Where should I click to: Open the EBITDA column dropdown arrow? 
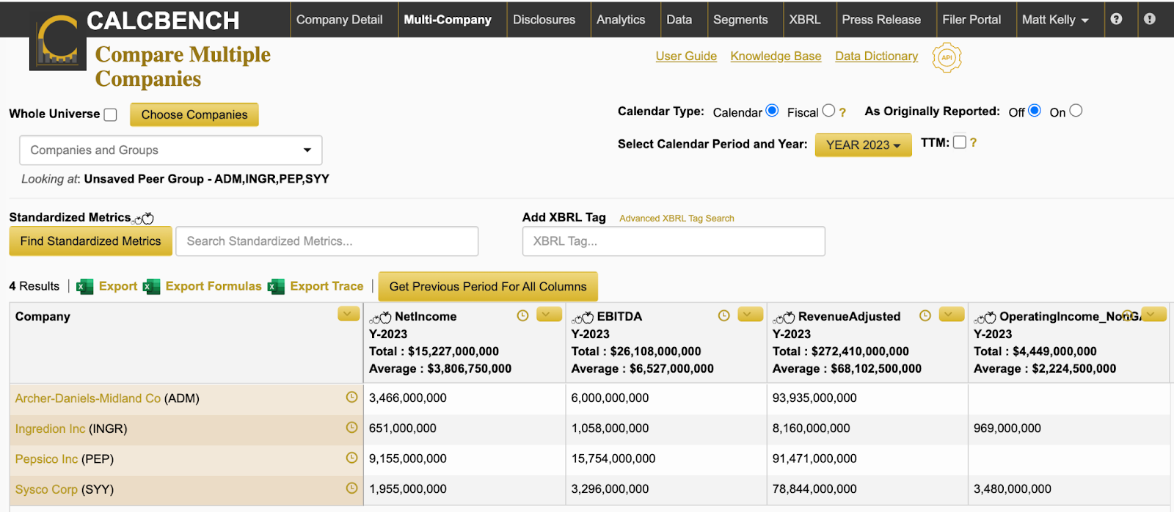tap(751, 315)
